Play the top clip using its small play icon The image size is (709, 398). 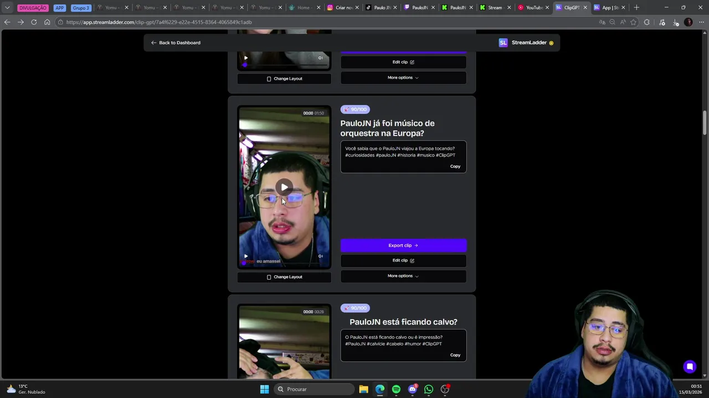click(x=246, y=57)
